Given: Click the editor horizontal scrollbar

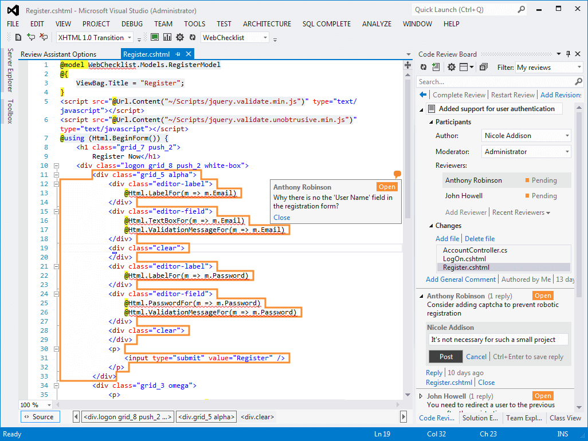Looking at the screenshot, I should coord(228,405).
